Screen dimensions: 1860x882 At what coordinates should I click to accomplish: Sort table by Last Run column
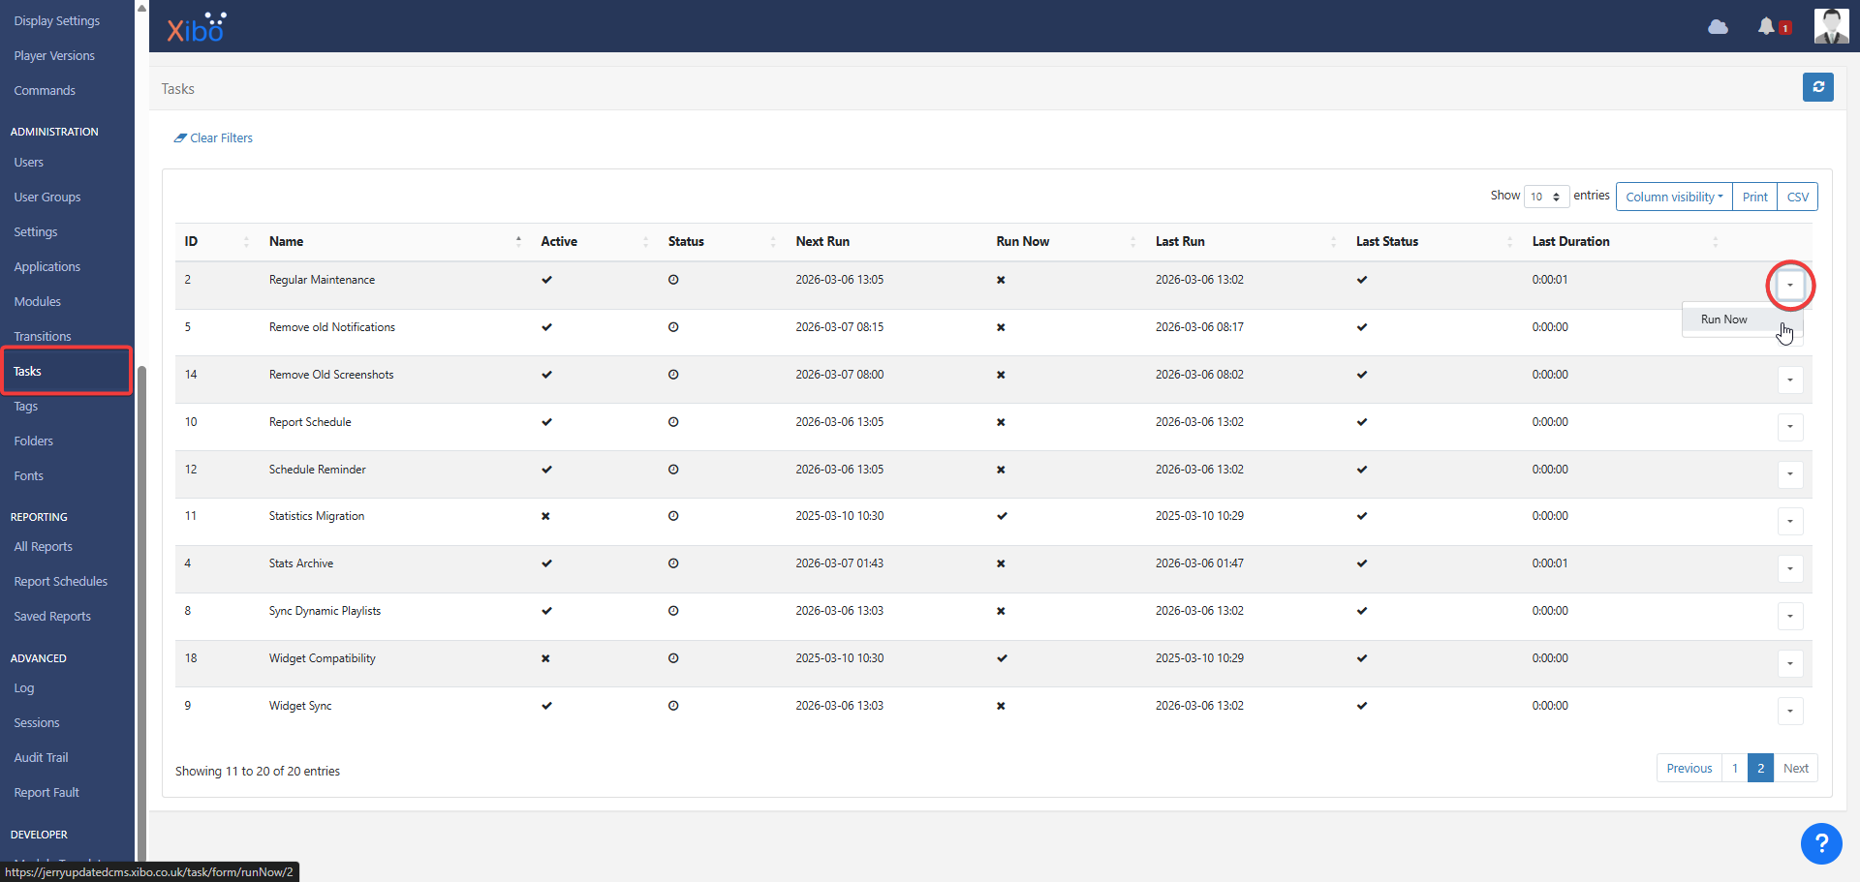[1180, 242]
